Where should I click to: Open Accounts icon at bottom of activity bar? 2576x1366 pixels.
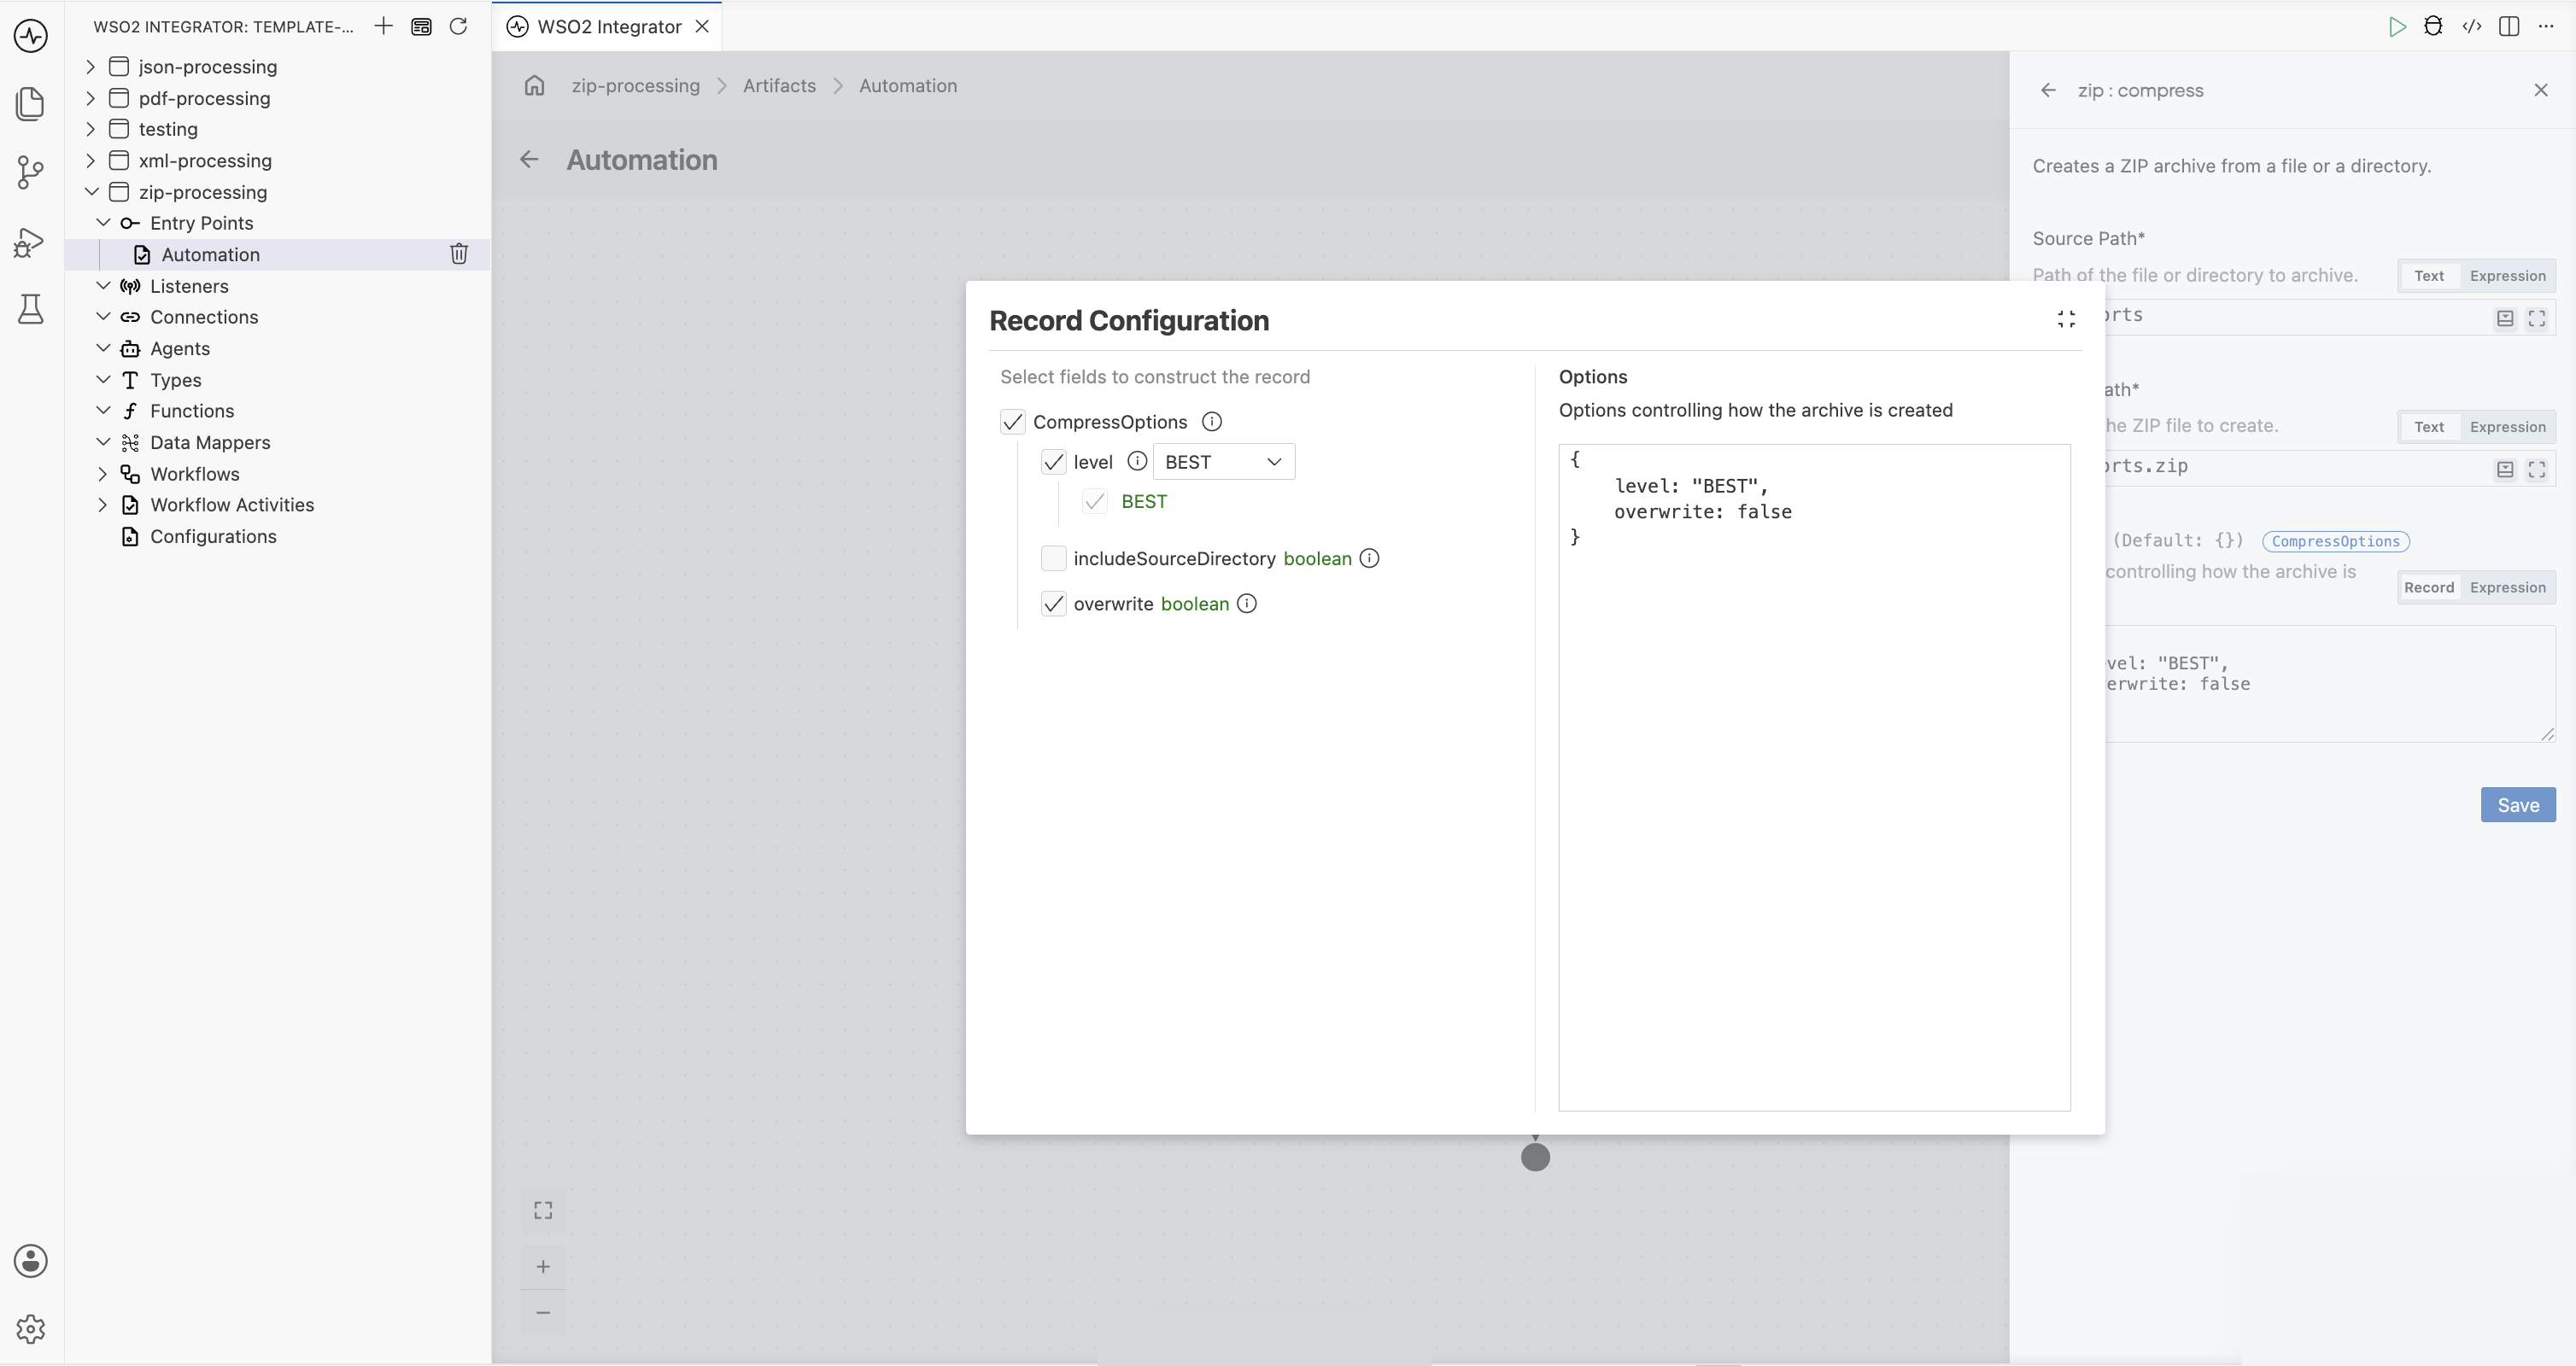coord(31,1261)
